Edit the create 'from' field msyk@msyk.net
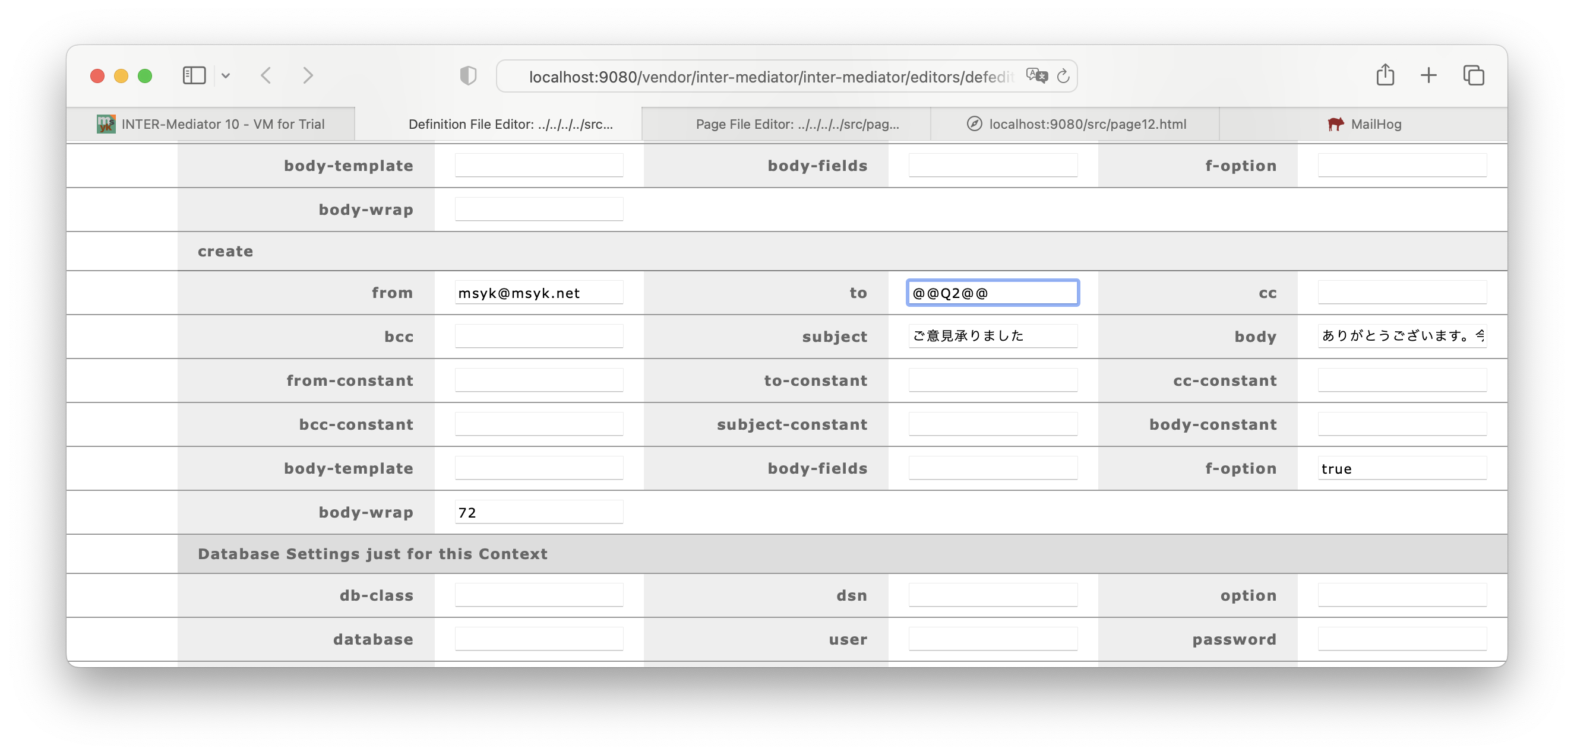This screenshot has height=755, width=1574. [x=539, y=293]
